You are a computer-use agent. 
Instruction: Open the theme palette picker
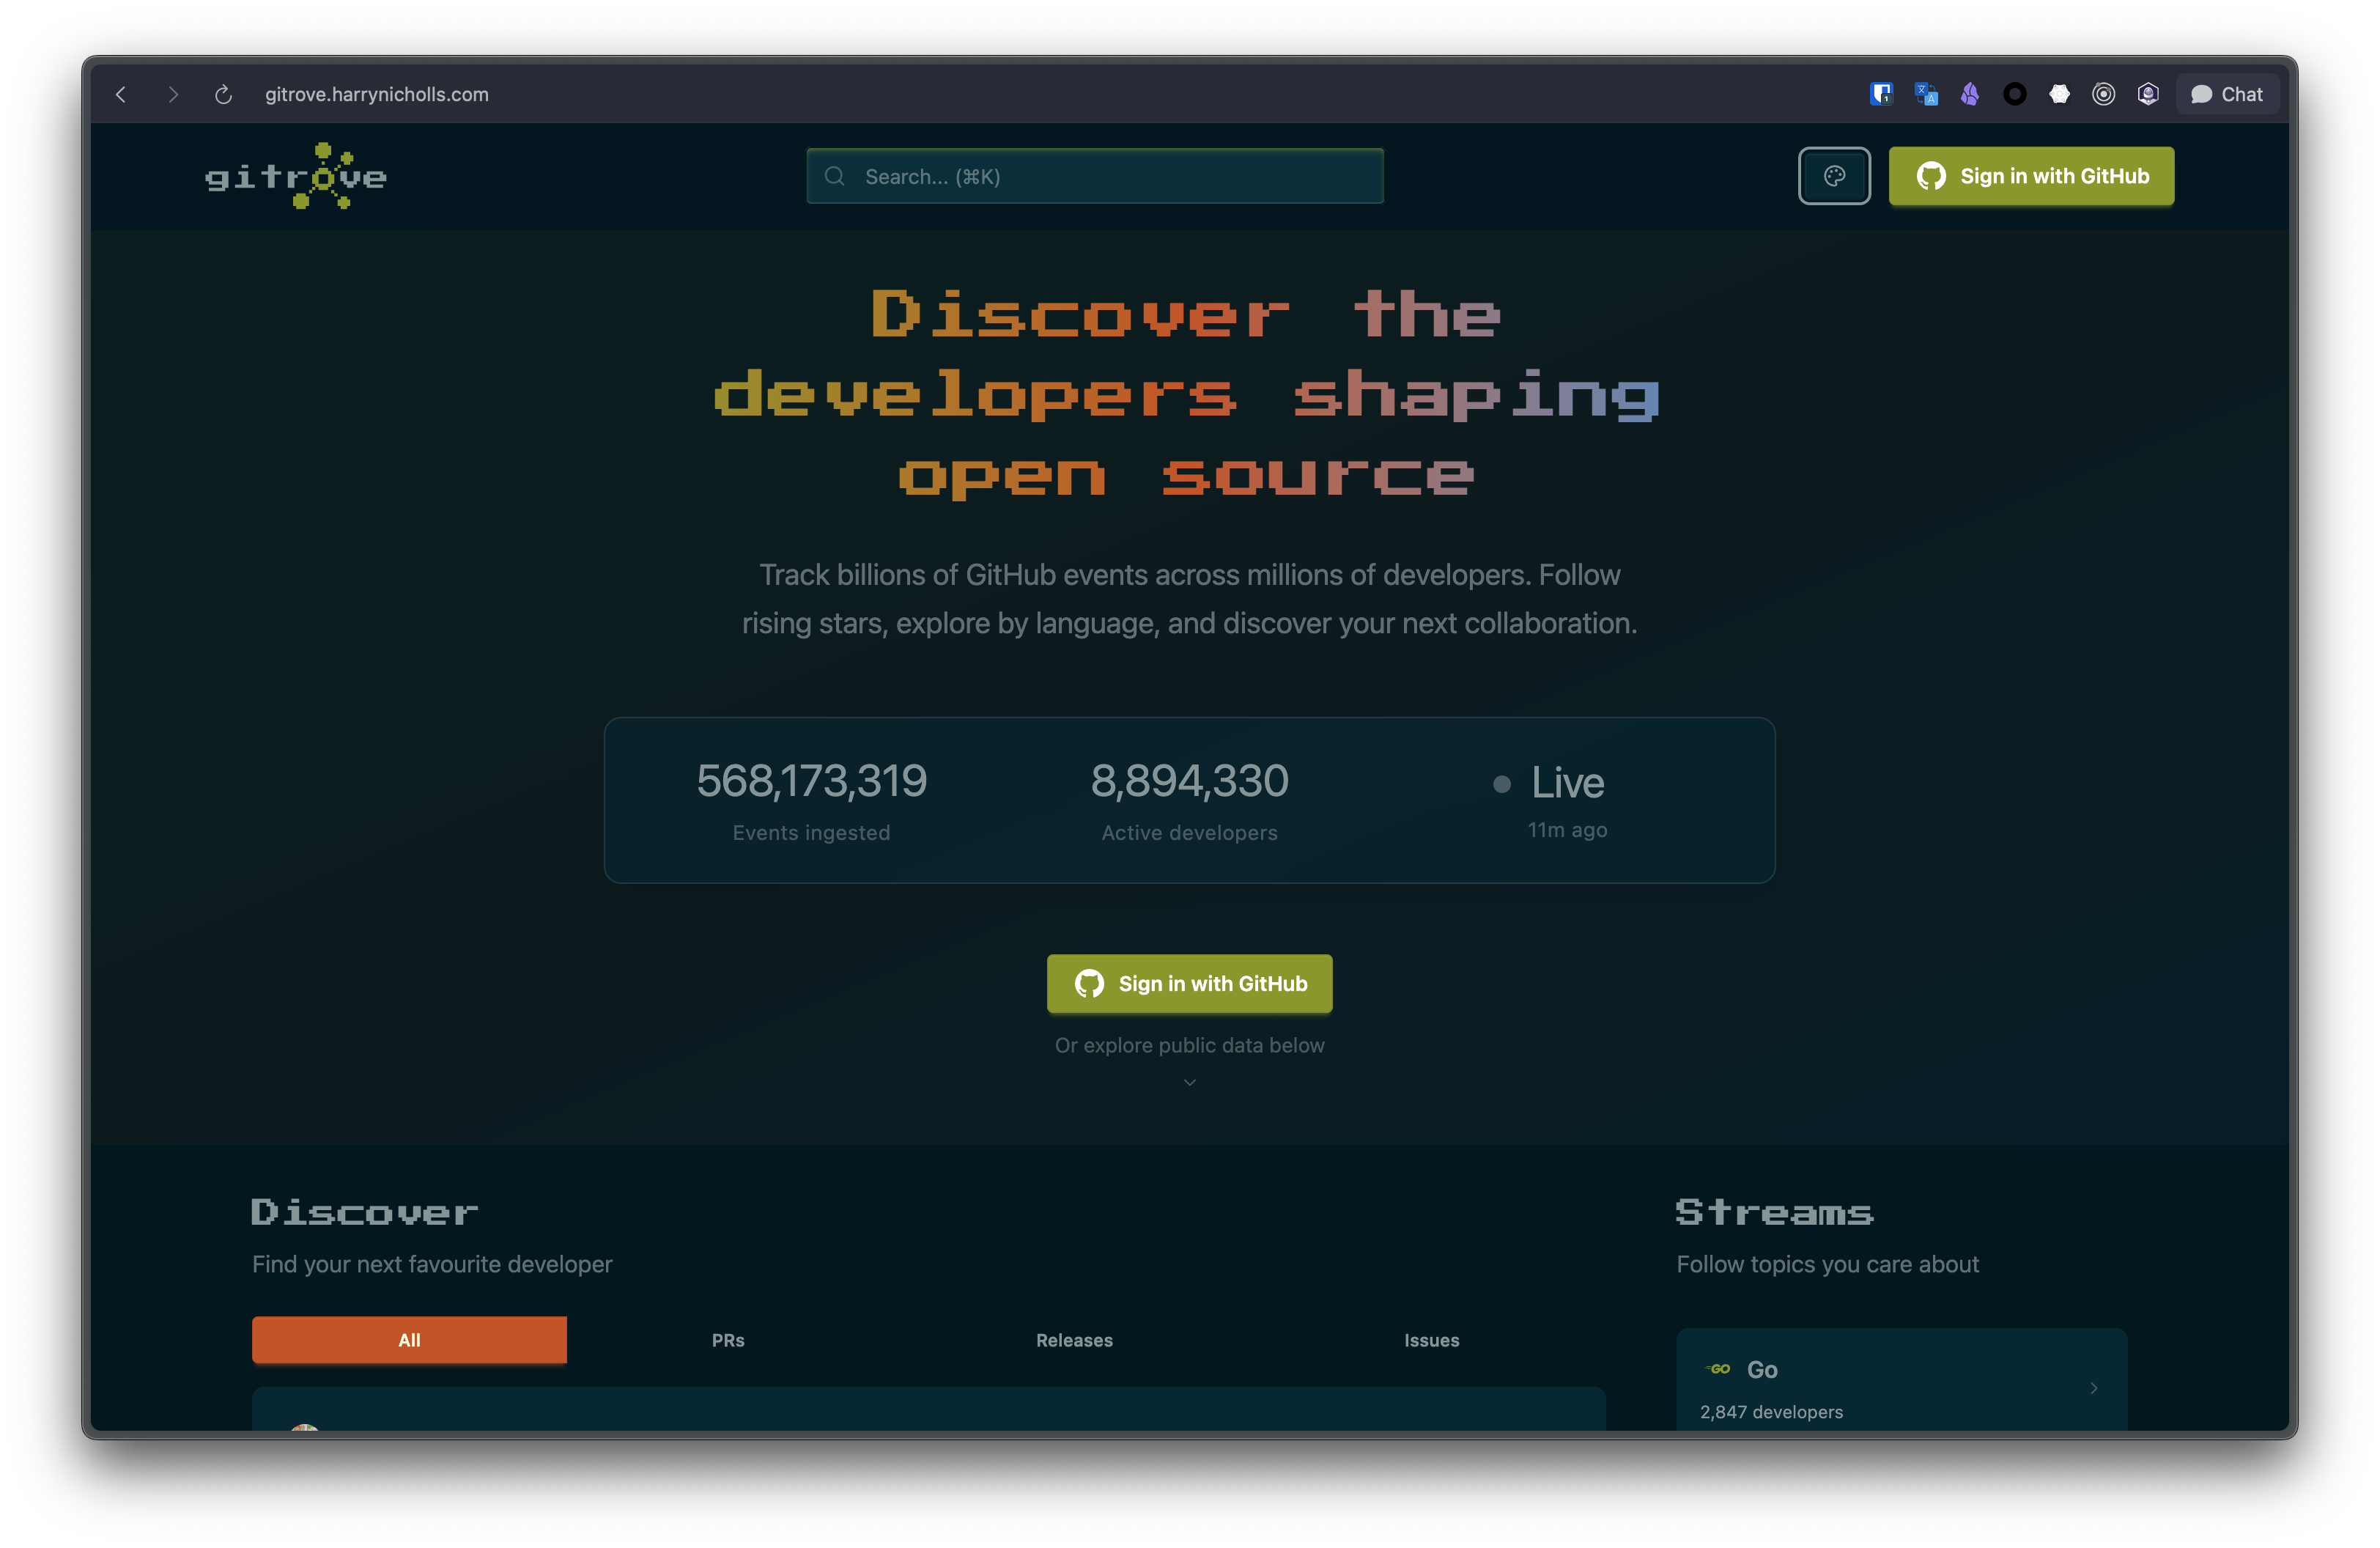[1834, 176]
